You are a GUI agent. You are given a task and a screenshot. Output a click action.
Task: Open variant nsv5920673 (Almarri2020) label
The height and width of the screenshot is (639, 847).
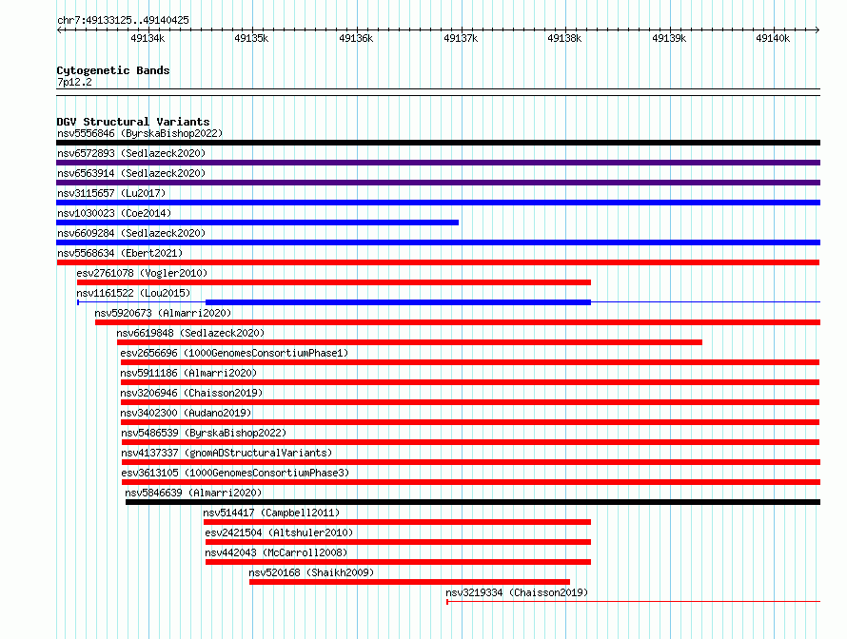tap(163, 313)
